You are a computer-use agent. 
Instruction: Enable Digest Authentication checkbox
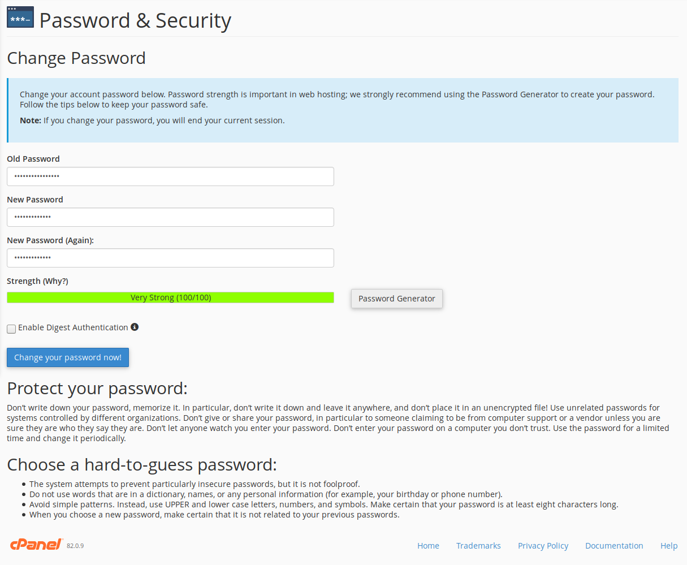[x=11, y=329]
